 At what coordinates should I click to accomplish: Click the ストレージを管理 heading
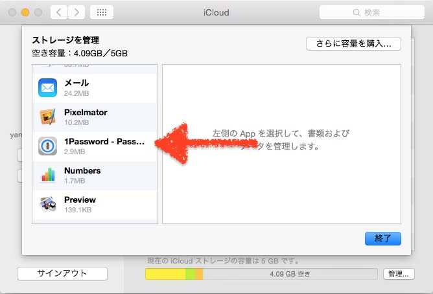[65, 40]
